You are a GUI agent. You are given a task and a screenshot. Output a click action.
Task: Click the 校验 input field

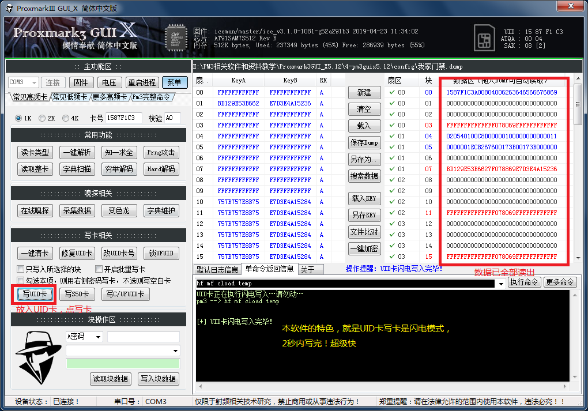pos(172,118)
